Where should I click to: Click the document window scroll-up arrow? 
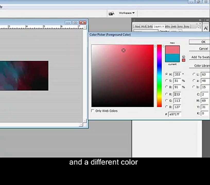[85, 27]
